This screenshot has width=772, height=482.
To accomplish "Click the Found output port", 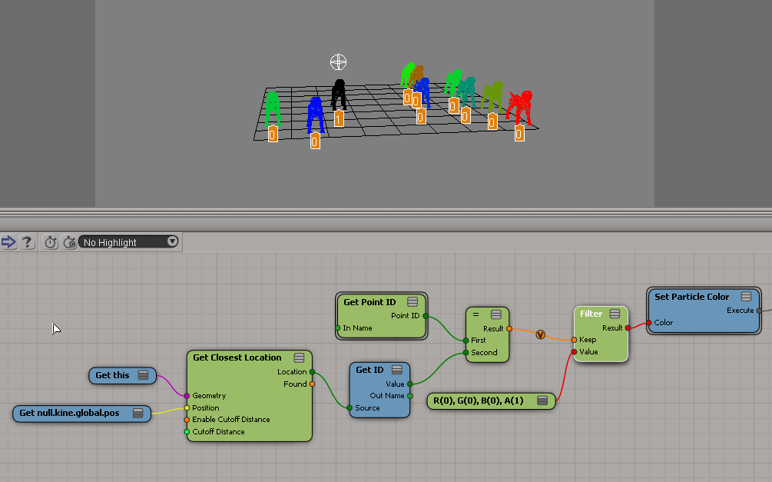I will [312, 384].
